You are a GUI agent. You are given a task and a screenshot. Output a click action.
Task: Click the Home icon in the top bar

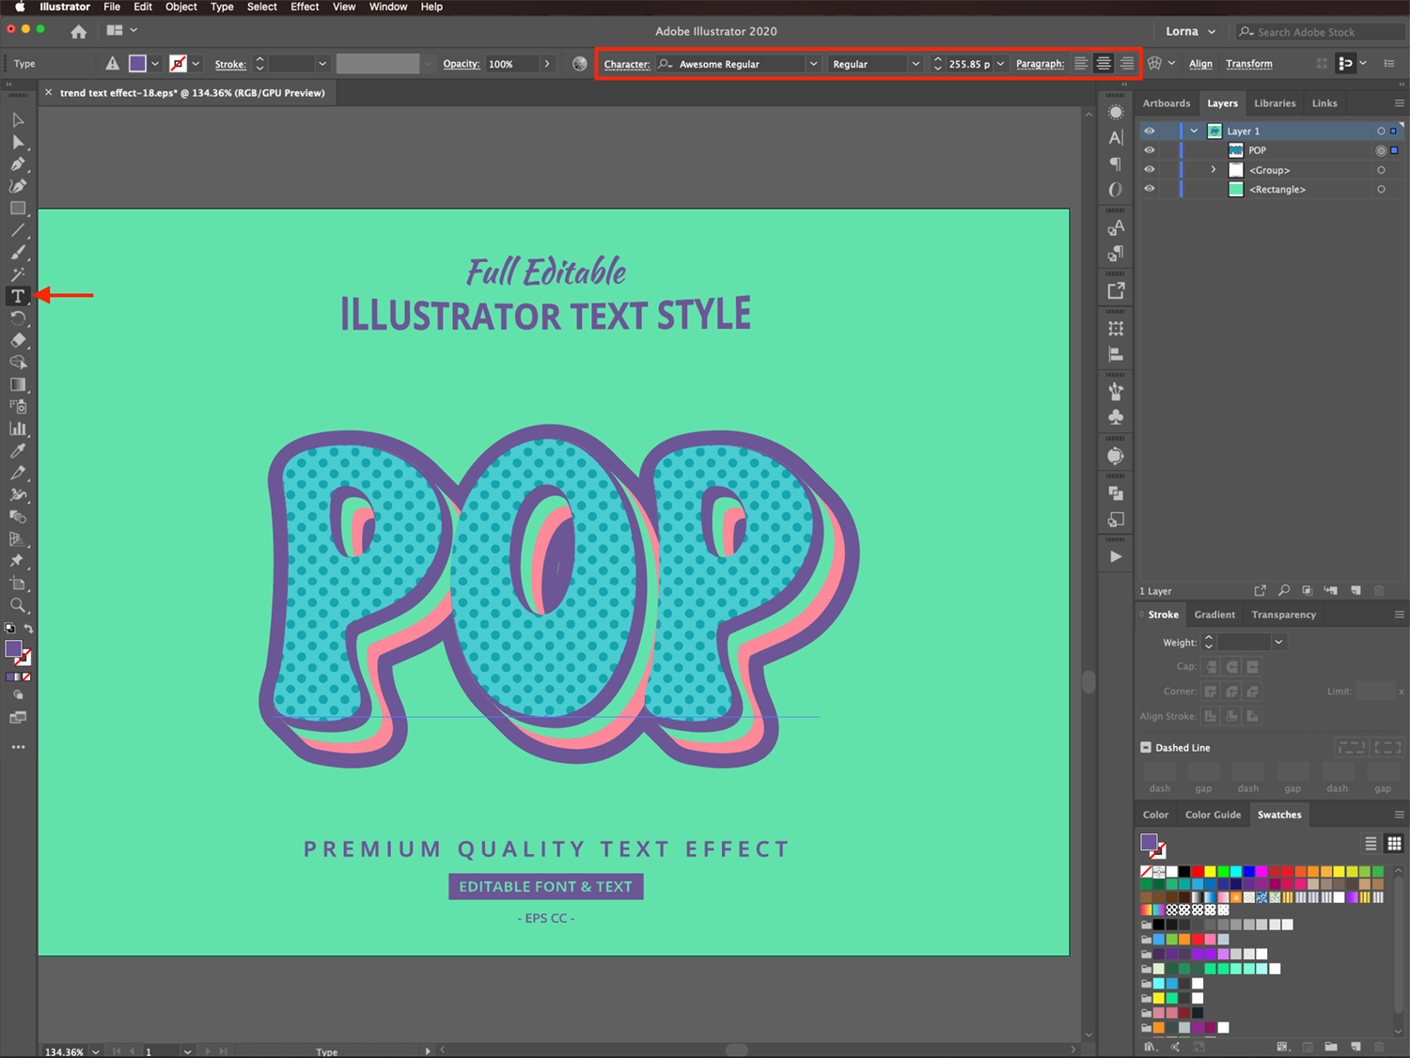[79, 31]
